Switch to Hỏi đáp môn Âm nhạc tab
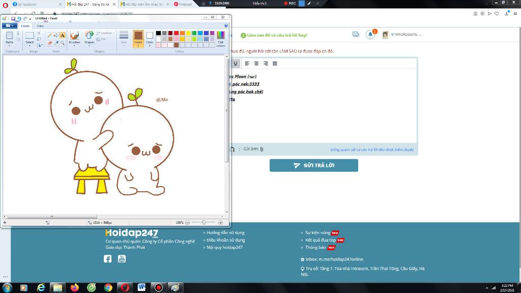Image resolution: width=521 pixels, height=293 pixels. pyautogui.click(x=144, y=4)
